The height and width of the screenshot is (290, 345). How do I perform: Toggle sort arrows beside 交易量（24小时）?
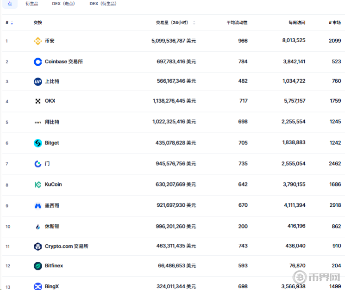[194, 23]
